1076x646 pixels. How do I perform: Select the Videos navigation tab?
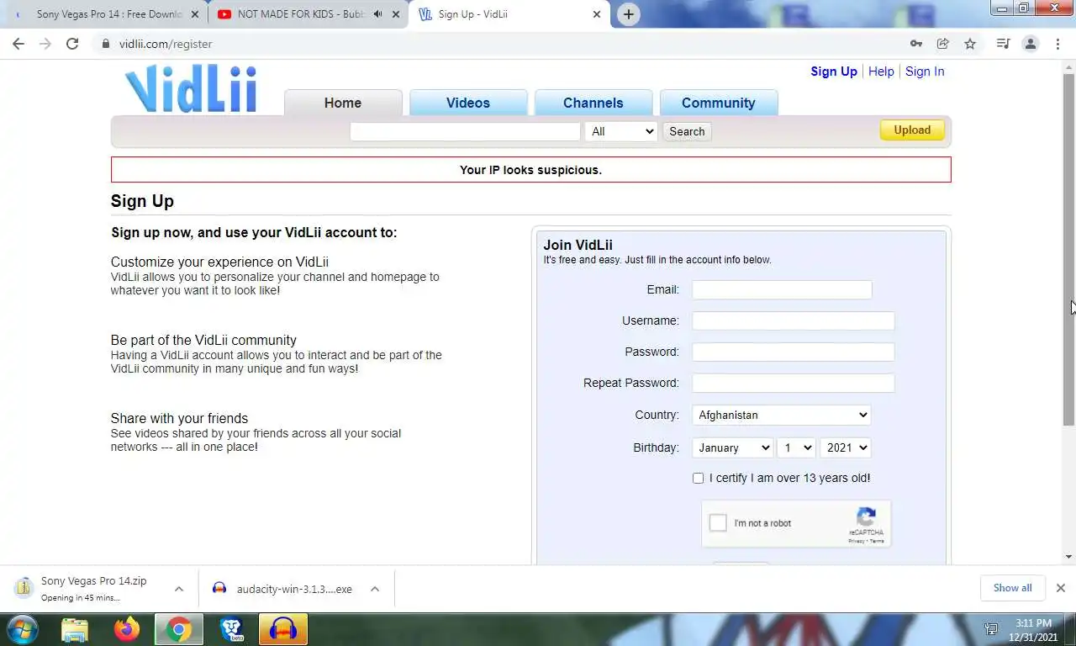pos(468,103)
